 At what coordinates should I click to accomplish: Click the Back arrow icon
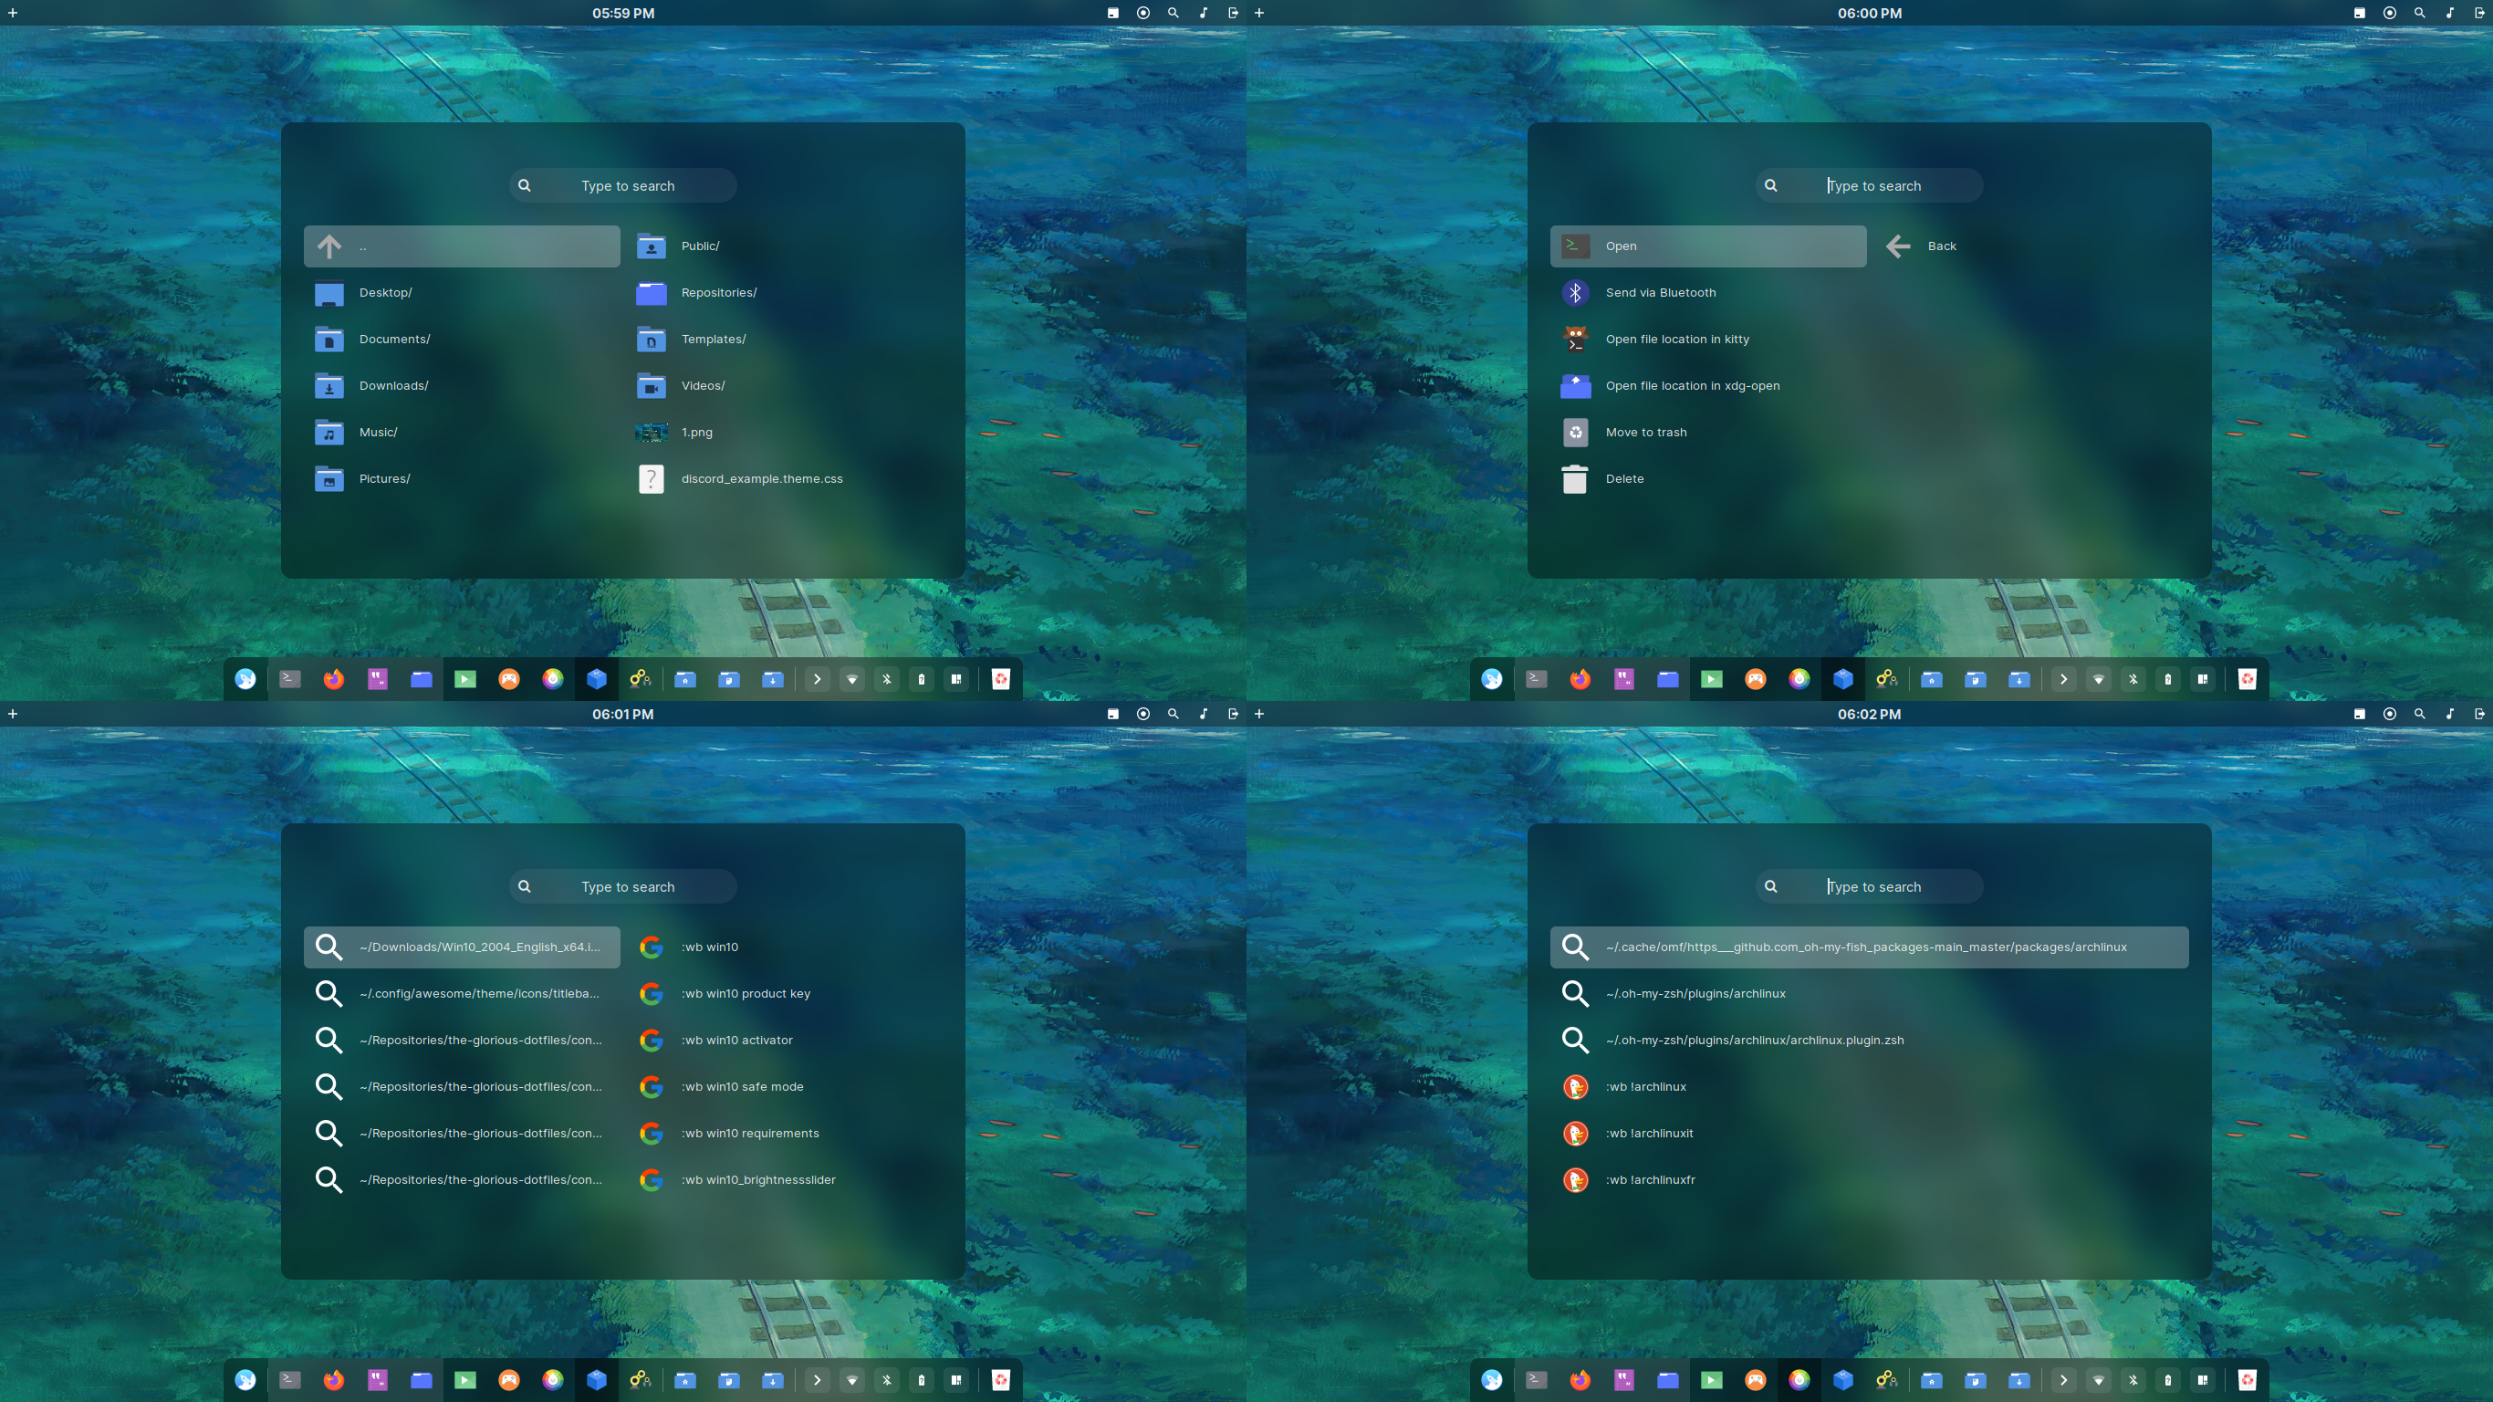(x=1898, y=246)
